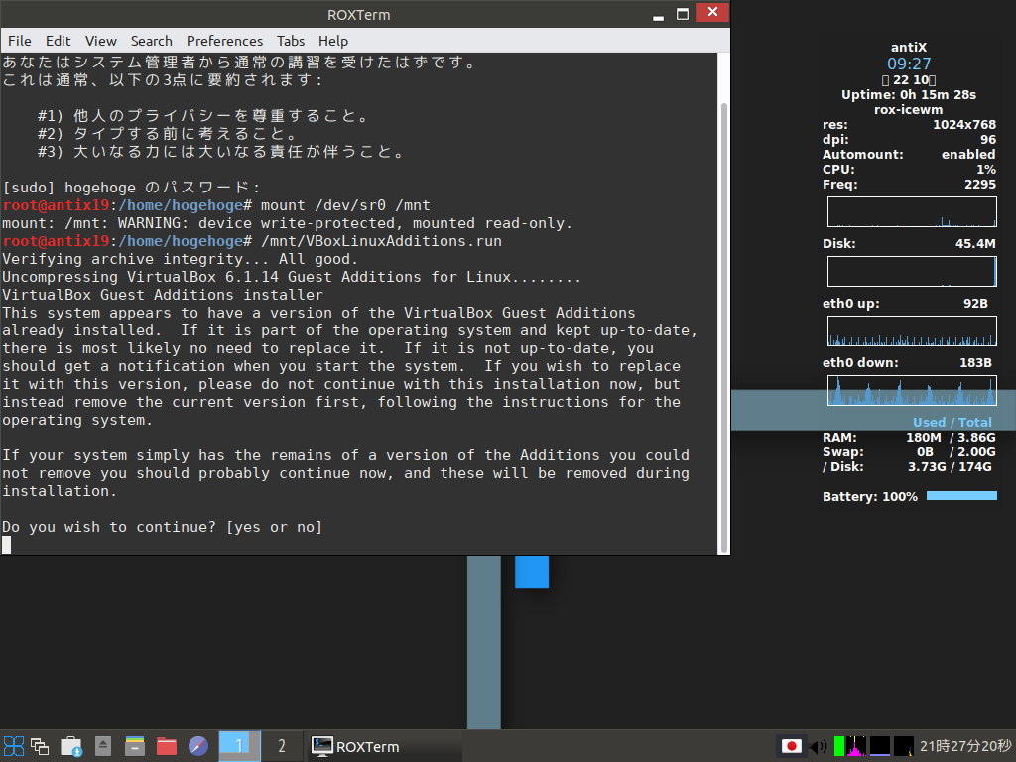1016x762 pixels.
Task: Launch the package installer icon with download arrow
Action: 71,746
